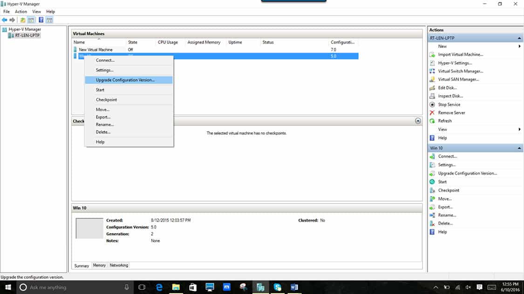This screenshot has height=294, width=524.
Task: Click Help under the RT-LEN-LPTP actions
Action: click(x=442, y=137)
